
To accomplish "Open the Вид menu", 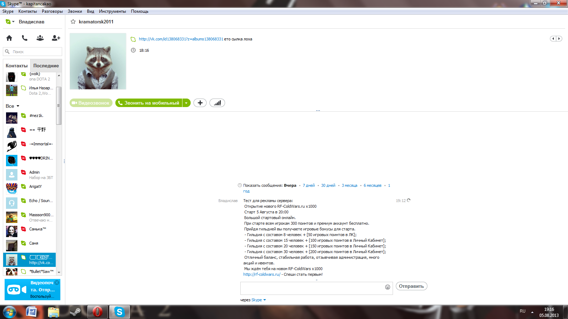I will [x=91, y=11].
